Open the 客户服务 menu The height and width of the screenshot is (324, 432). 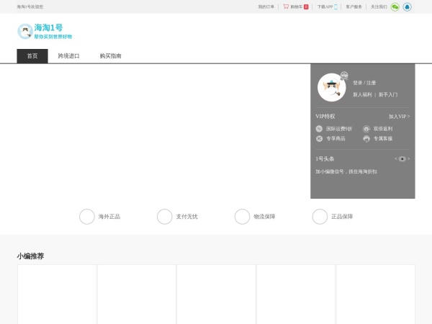point(354,7)
